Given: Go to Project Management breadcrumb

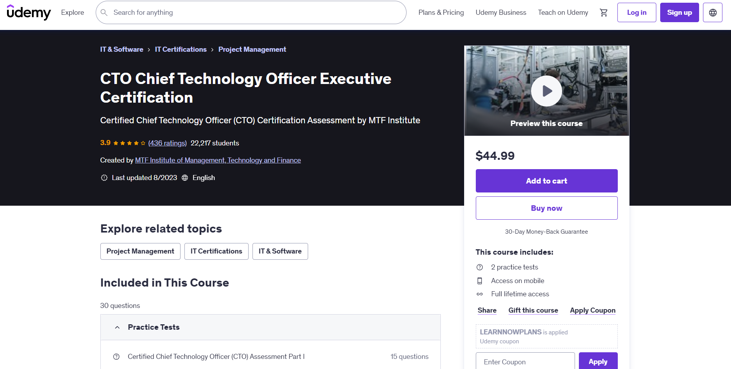Looking at the screenshot, I should 252,49.
